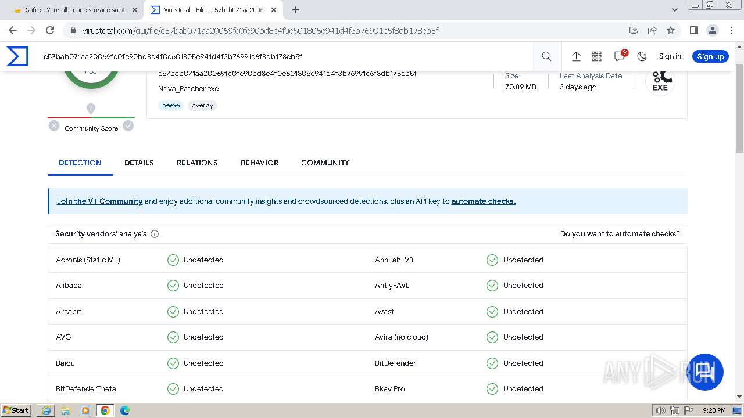The width and height of the screenshot is (744, 418).
Task: Open File Explorer from taskbar
Action: click(66, 410)
